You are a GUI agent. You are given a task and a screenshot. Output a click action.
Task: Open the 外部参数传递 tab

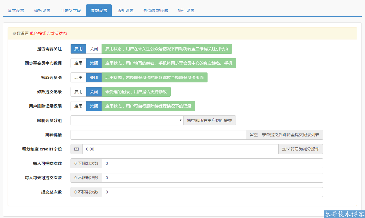(x=155, y=10)
